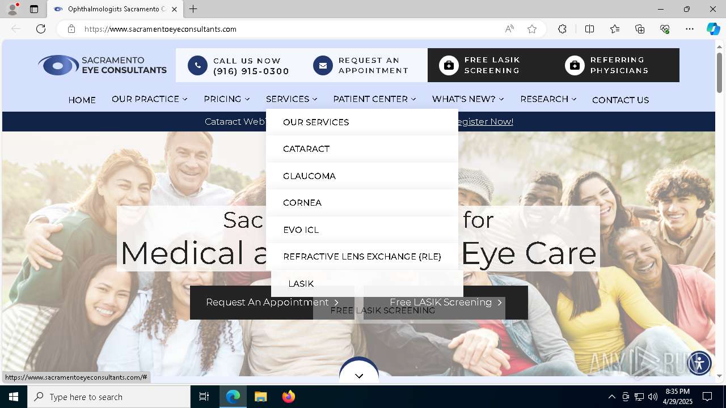Expand the Patient Center menu
The width and height of the screenshot is (726, 408).
tap(374, 99)
